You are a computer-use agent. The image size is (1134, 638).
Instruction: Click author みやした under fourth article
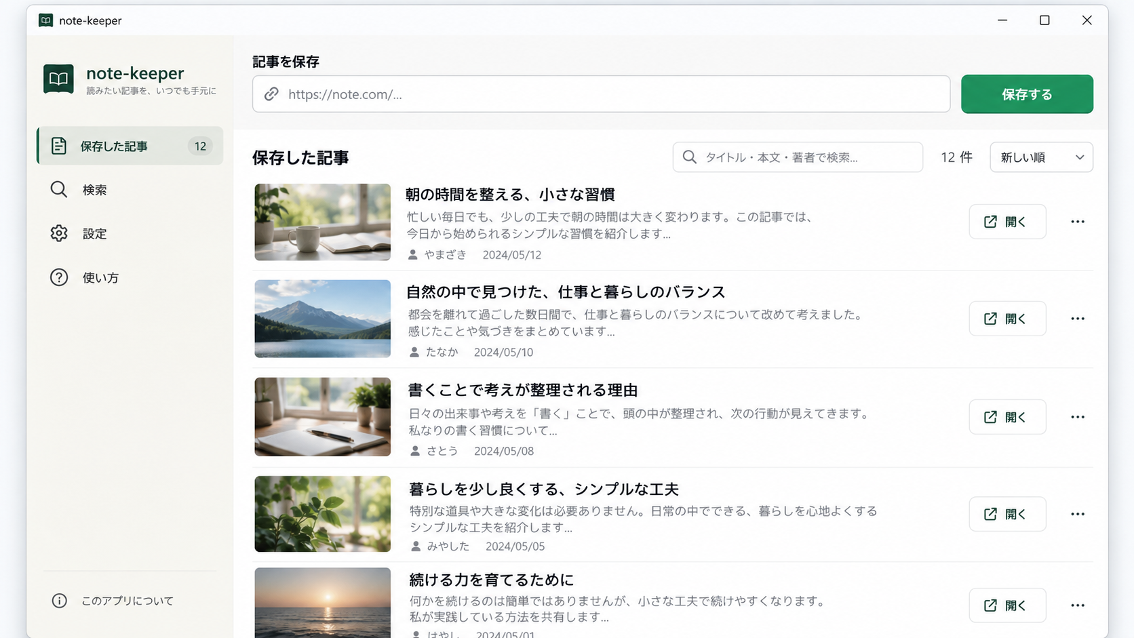click(x=448, y=546)
